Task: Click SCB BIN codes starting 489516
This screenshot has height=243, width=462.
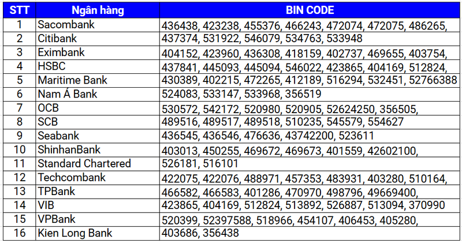Action: point(310,122)
